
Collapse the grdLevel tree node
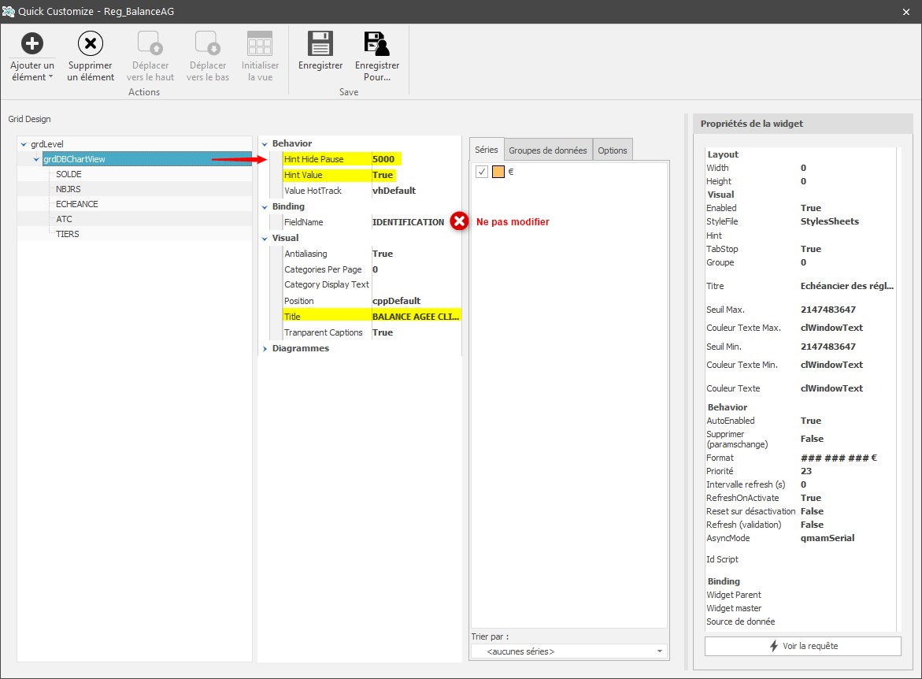pos(24,144)
